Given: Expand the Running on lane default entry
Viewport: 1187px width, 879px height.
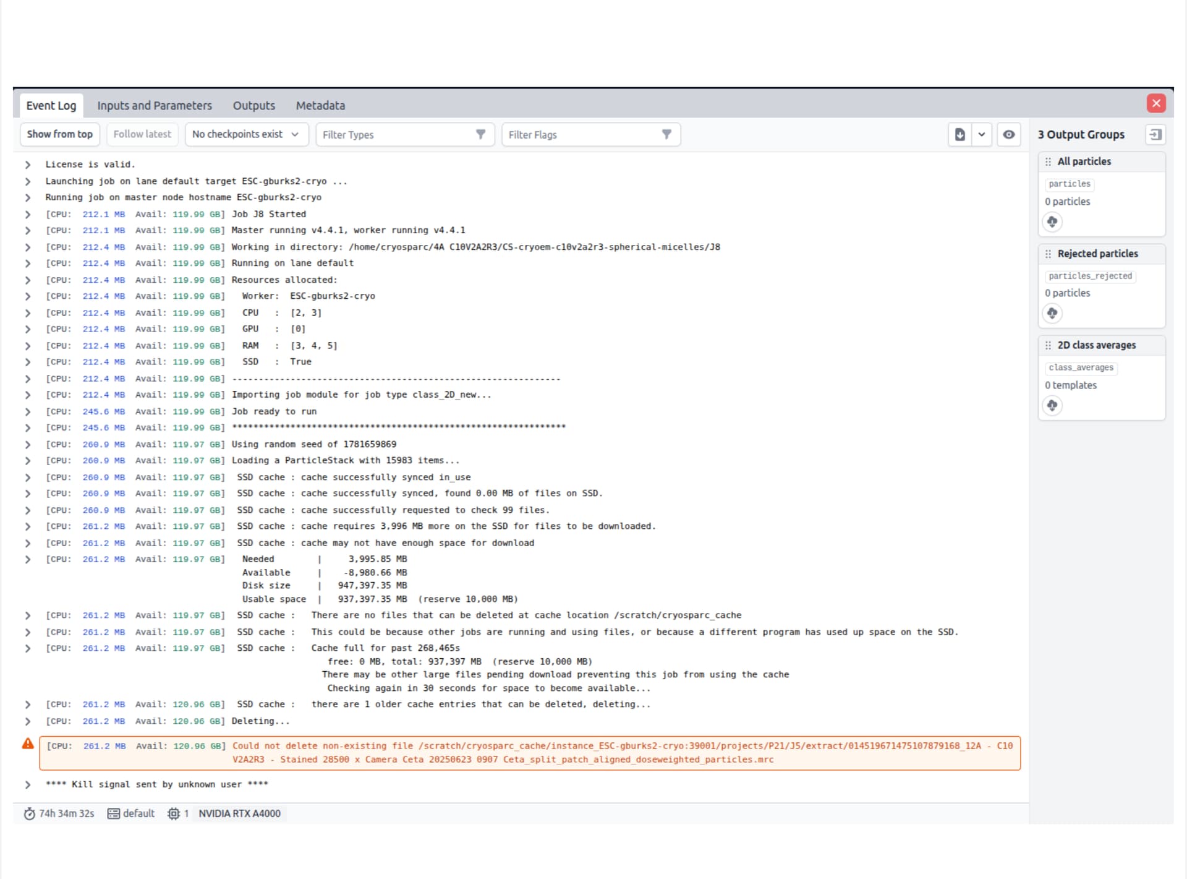Looking at the screenshot, I should (x=28, y=263).
